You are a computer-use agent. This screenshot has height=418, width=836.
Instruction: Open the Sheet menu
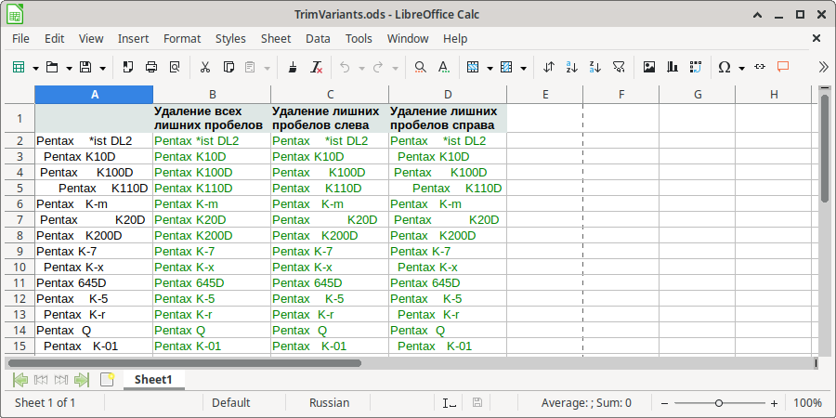276,38
